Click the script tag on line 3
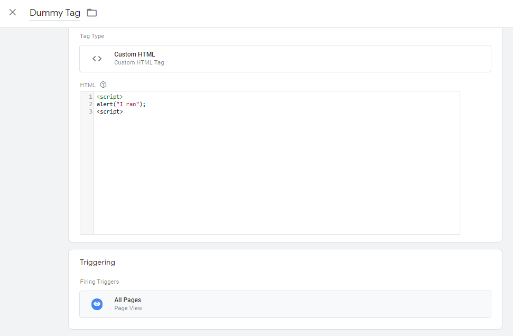The image size is (513, 336). [110, 112]
